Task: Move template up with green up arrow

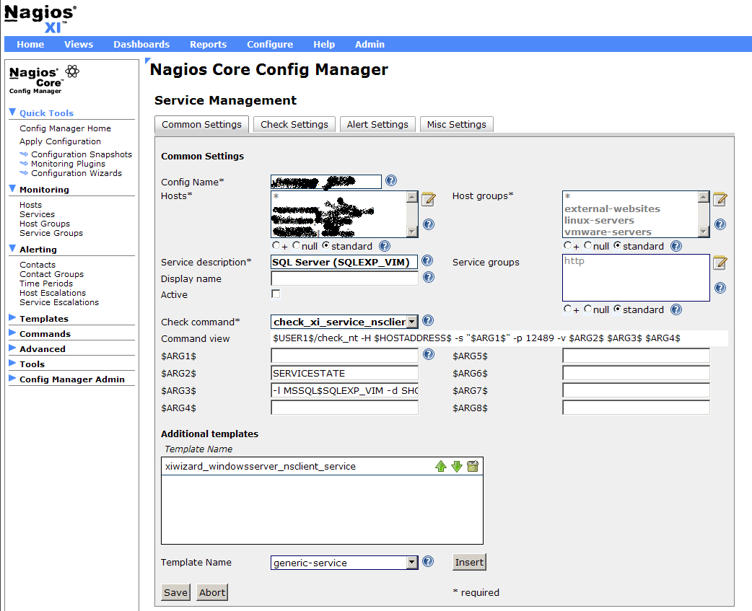Action: (x=441, y=467)
